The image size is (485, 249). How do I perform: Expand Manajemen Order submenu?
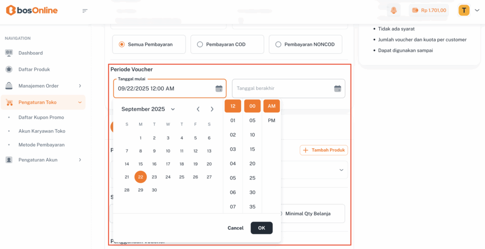coord(80,86)
